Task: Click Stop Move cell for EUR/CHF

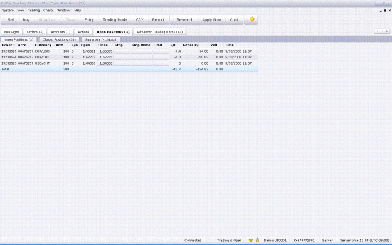Action: [x=142, y=57]
